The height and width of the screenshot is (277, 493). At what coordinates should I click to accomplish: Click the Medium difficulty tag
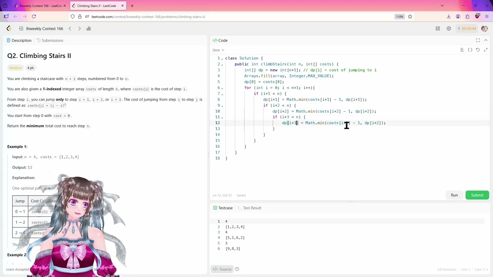tap(15, 68)
